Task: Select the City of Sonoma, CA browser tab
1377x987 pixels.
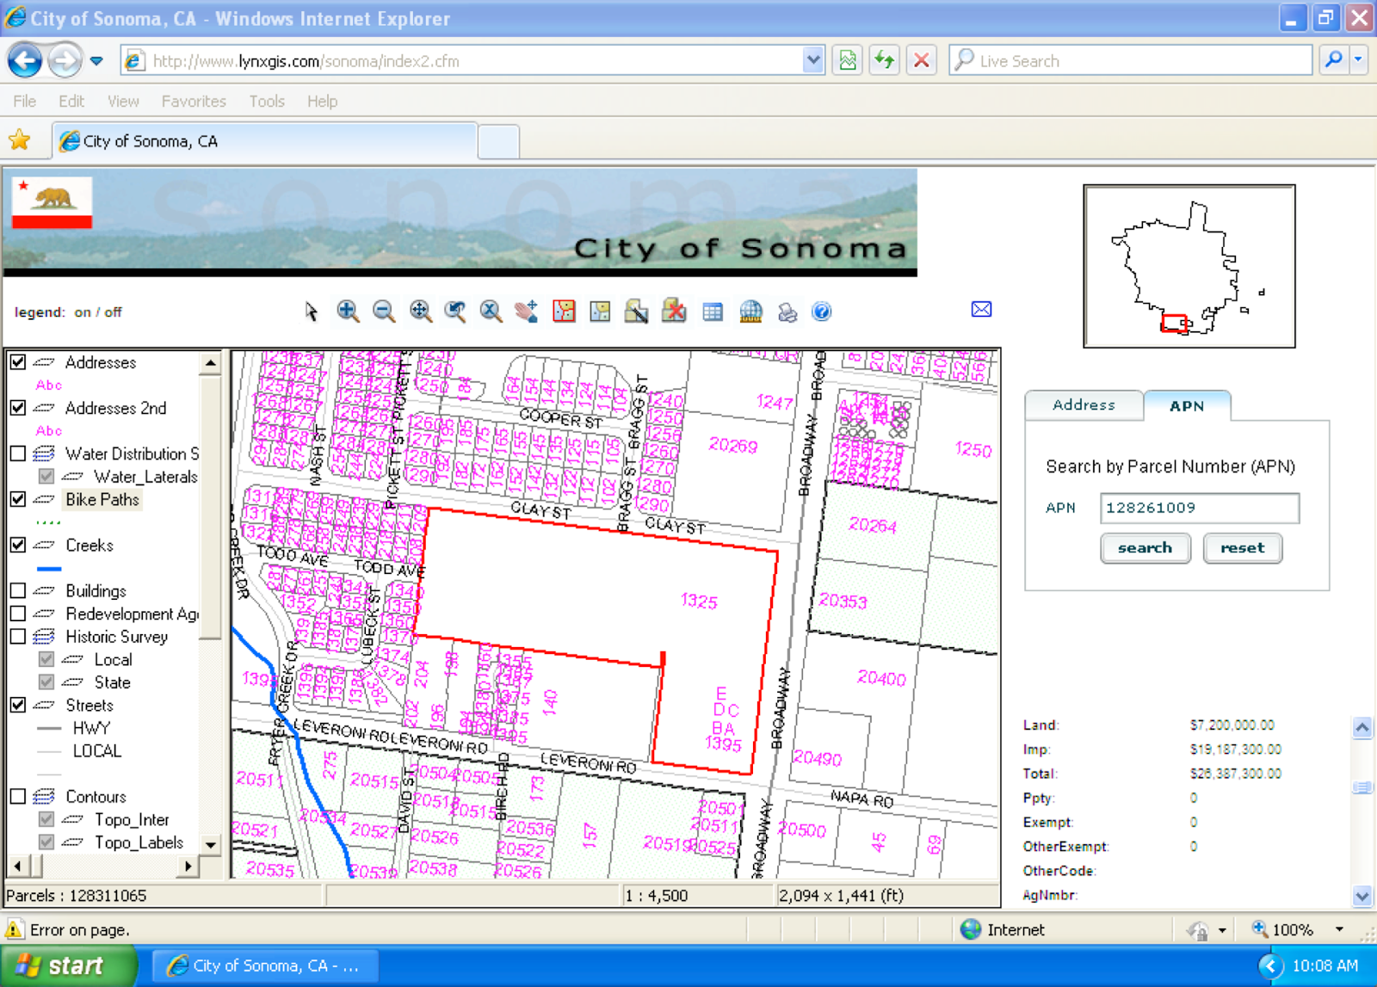Action: (x=265, y=141)
